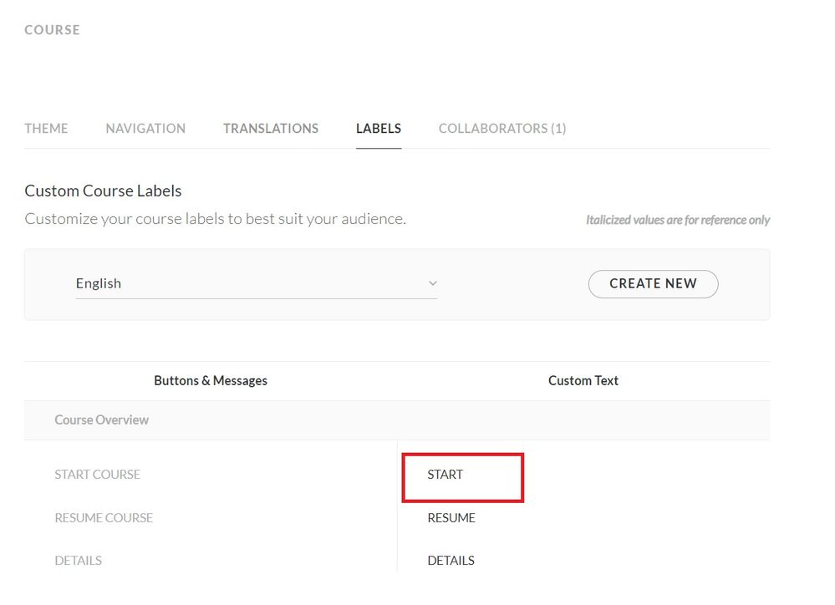
Task: Open the THEME tab
Action: [x=46, y=129]
